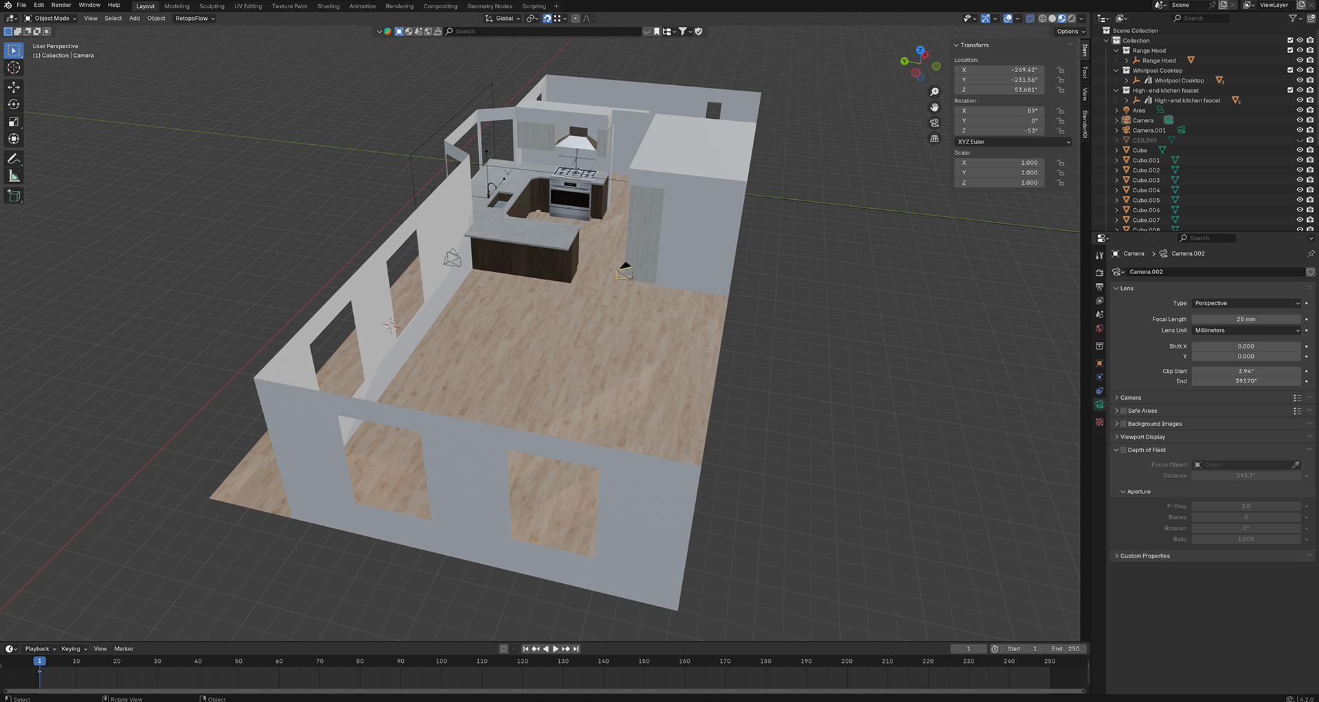
Task: Click the Clip Start value field
Action: click(x=1246, y=371)
